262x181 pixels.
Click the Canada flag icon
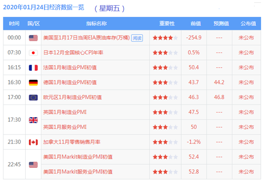click(x=33, y=142)
